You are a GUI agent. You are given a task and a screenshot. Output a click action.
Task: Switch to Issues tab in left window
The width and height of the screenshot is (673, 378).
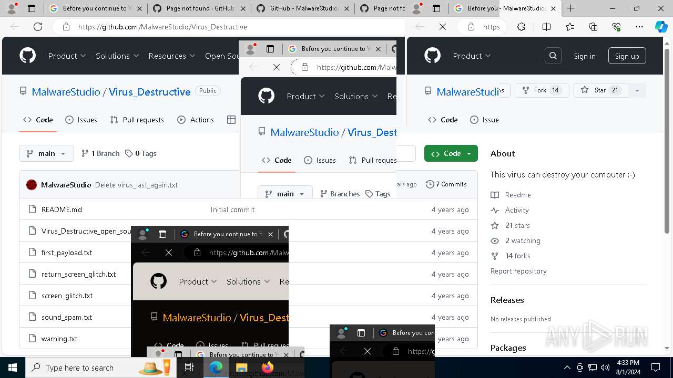81,120
